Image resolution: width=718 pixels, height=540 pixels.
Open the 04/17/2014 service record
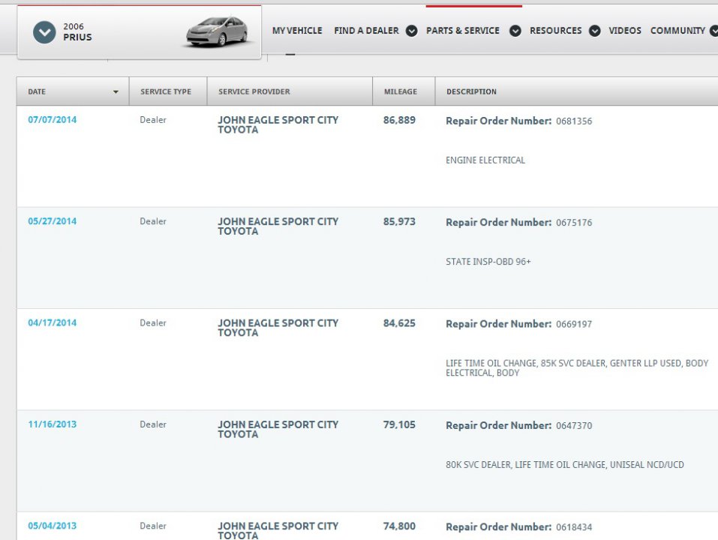[53, 323]
